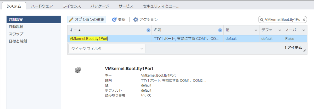314x109 pixels.
Task: Open the デフォルト column dropdown arrow
Action: click(x=280, y=30)
